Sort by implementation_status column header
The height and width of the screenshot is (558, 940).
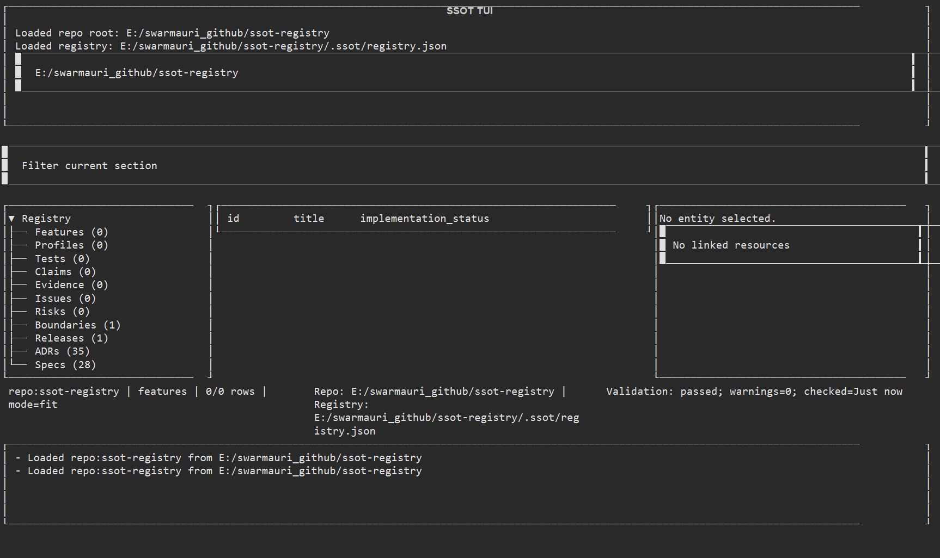tap(424, 219)
